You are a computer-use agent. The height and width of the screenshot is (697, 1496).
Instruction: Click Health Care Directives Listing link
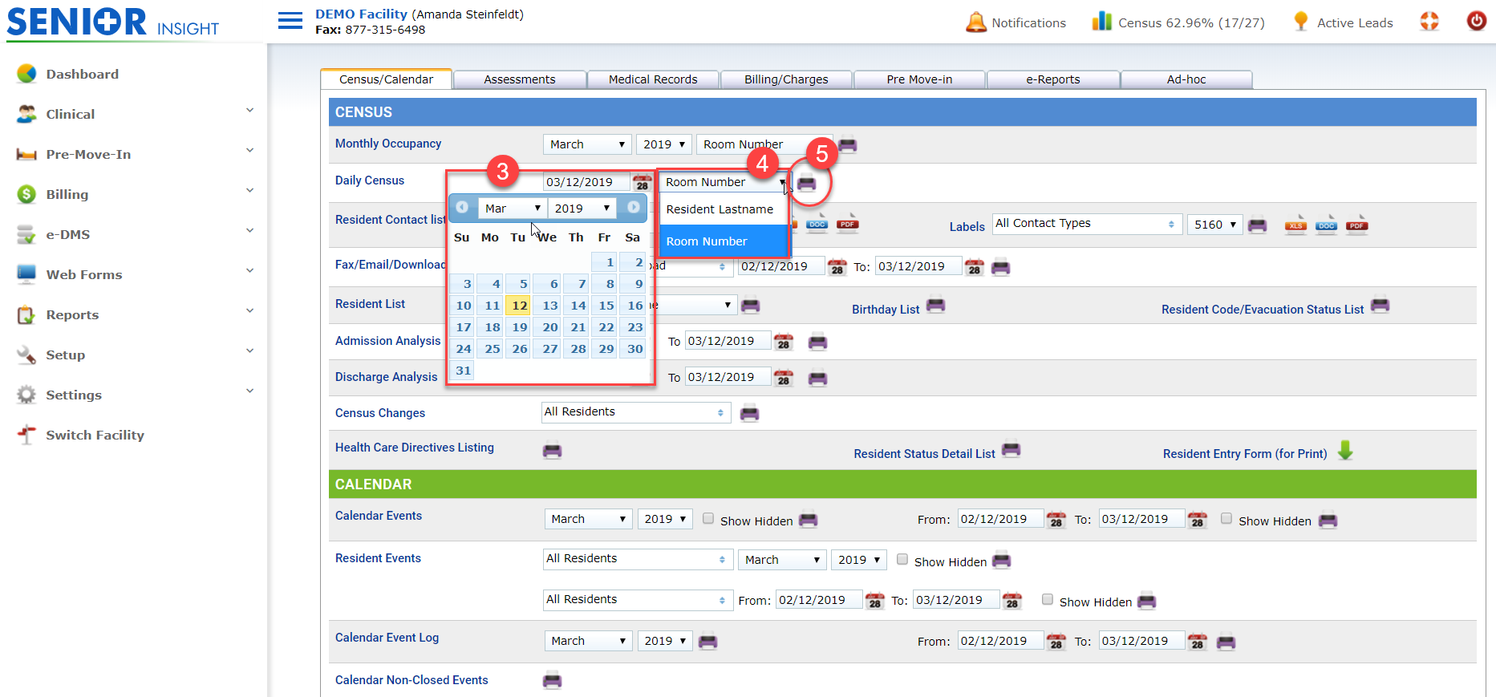(x=415, y=448)
